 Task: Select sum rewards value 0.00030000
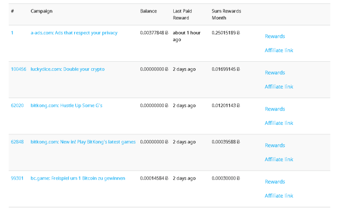click(226, 178)
